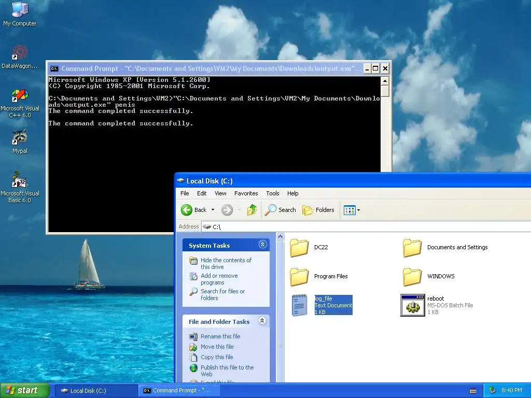
Task: Click the Search for files magnifier icon
Action: [x=193, y=292]
